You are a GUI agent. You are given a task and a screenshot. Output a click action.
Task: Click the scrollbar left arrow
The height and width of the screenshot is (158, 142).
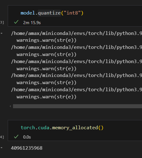10,106
